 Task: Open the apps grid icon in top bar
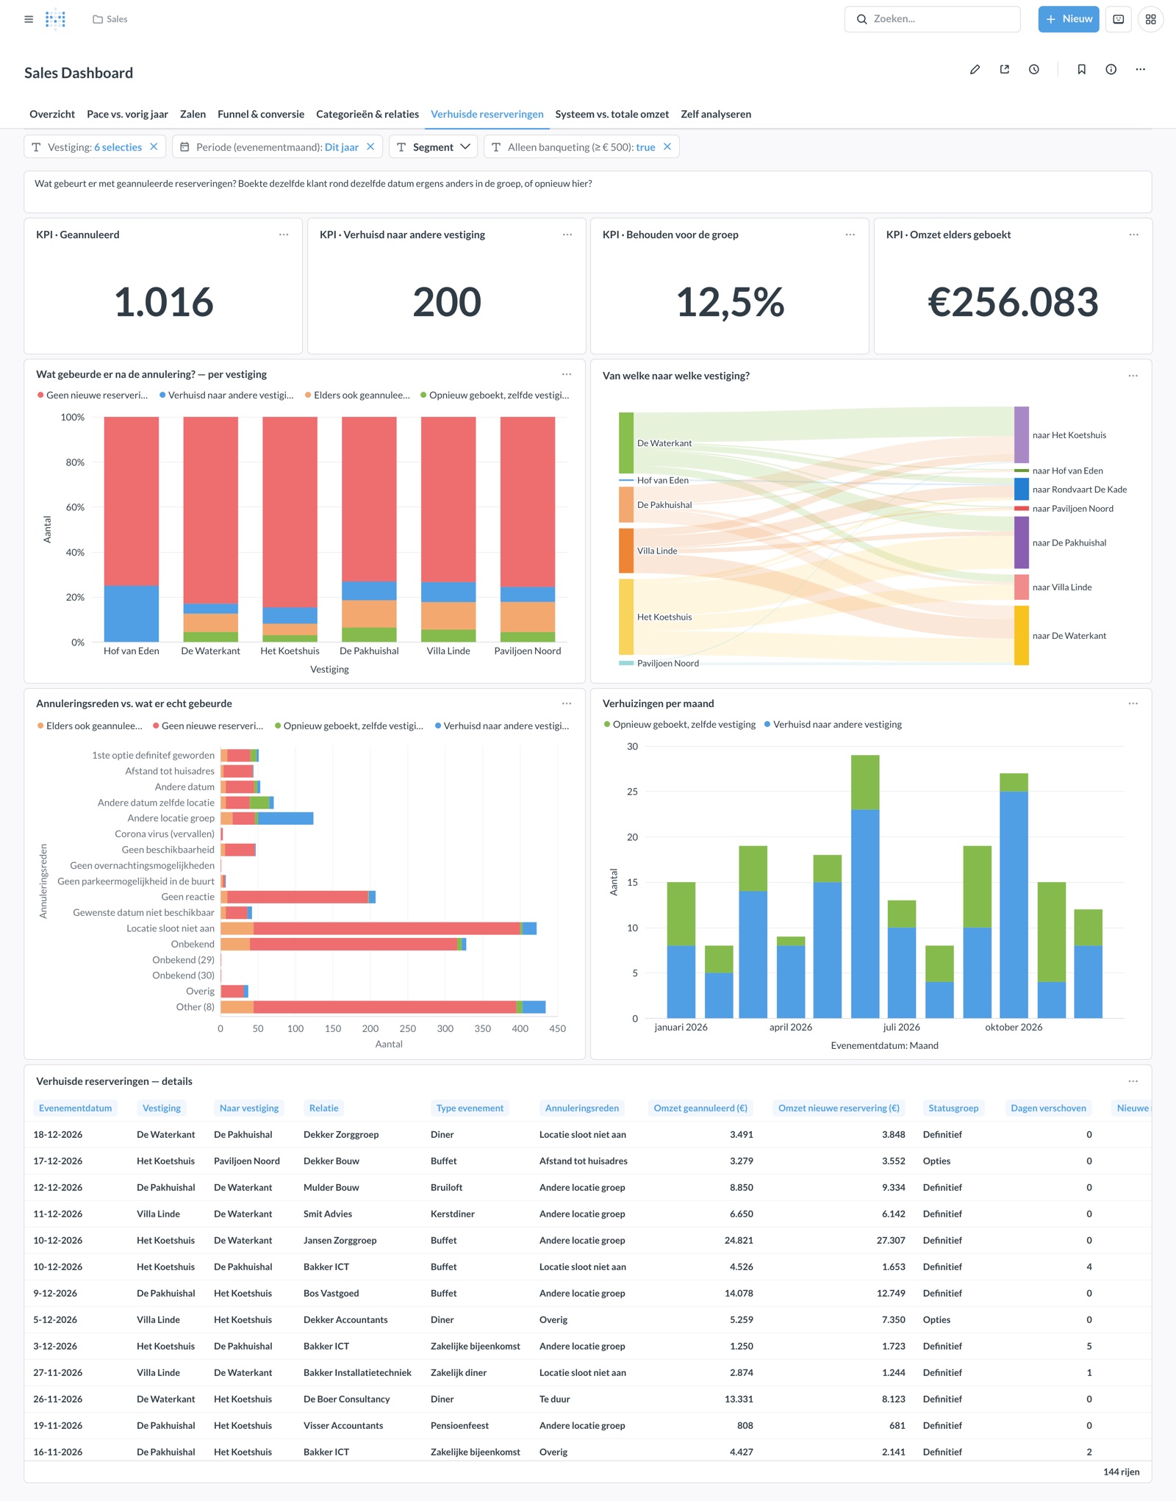point(1150,19)
